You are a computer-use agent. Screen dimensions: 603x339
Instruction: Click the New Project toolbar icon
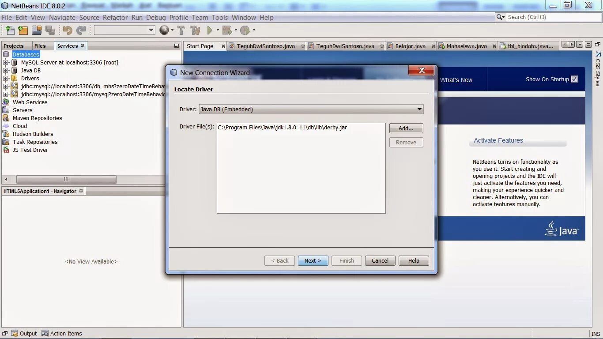(x=23, y=30)
